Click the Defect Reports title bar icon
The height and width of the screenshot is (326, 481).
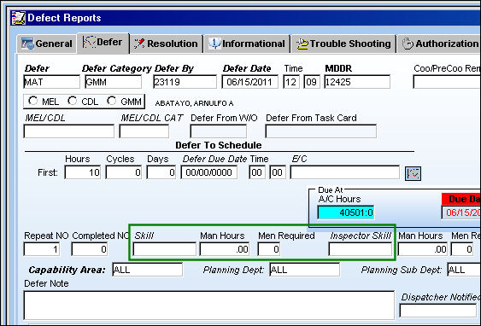click(18, 18)
